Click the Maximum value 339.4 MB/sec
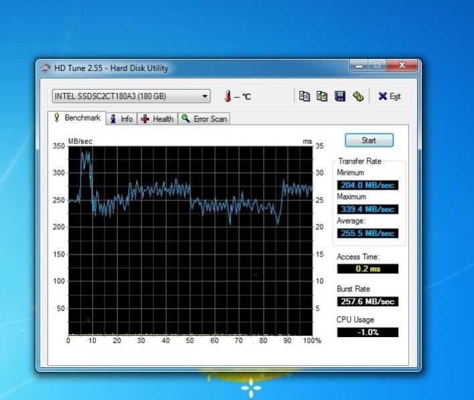Viewport: 474px width, 400px height. (368, 209)
